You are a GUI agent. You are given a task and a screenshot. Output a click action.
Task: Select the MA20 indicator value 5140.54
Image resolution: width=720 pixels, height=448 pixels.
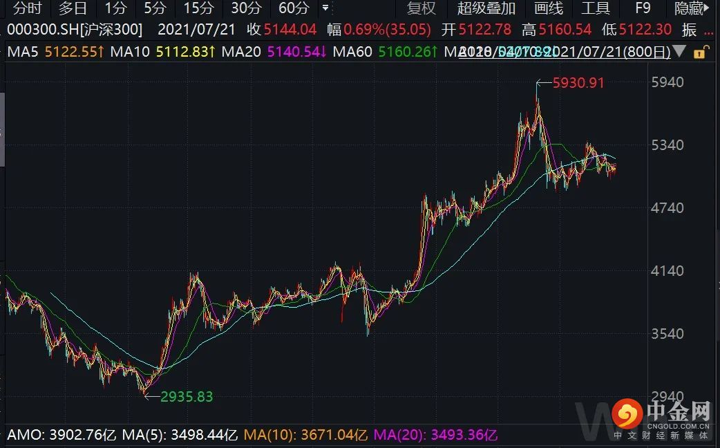point(297,51)
